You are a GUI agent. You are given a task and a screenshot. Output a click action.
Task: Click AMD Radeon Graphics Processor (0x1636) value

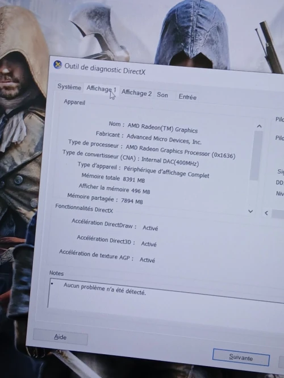(x=180, y=152)
